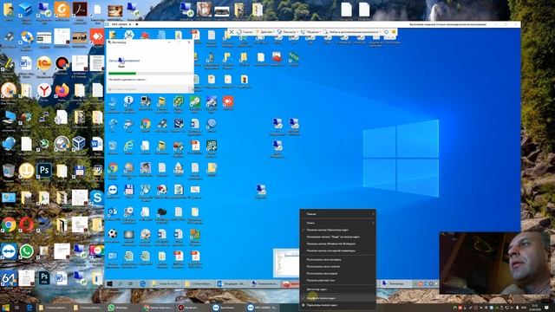Launch Firefox from host desktop

[x=62, y=90]
